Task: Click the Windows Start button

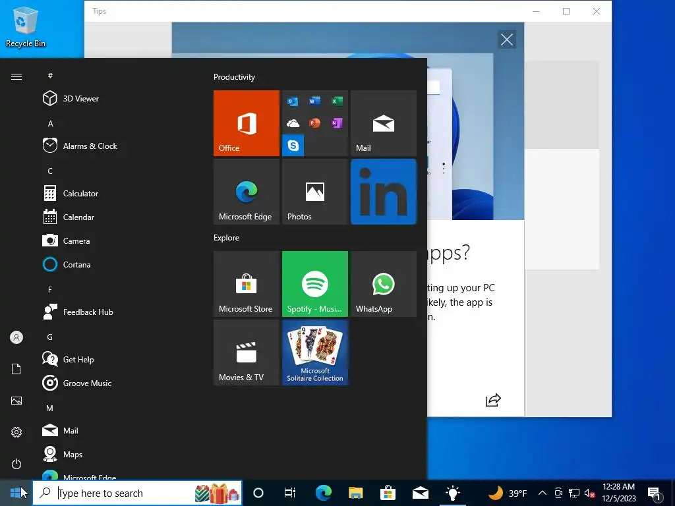Action: pyautogui.click(x=16, y=493)
